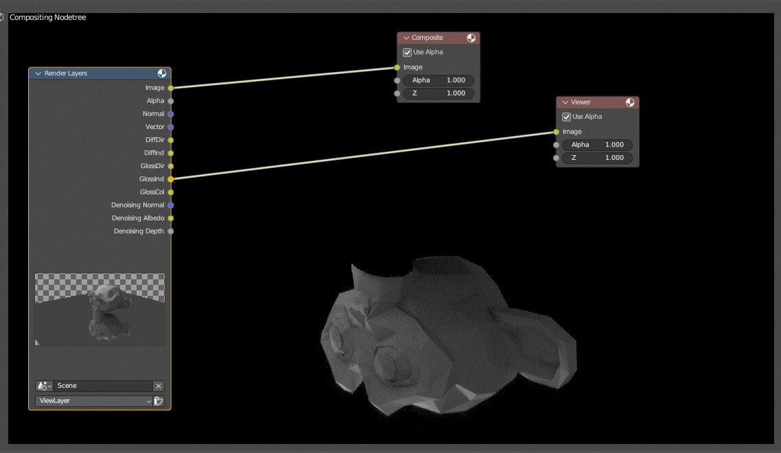This screenshot has height=453, width=781.
Task: Click the Vector output socket
Action: point(171,127)
